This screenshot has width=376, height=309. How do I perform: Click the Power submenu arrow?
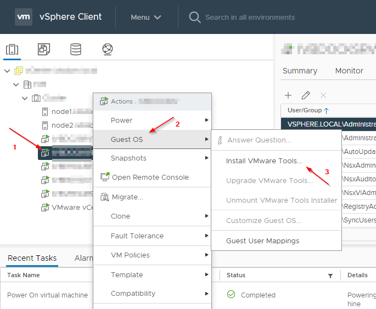tap(207, 120)
